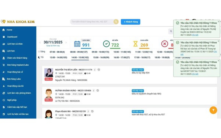Open Lịch Sự kiện và Đào tạo
The width and height of the screenshot is (221, 138).
coord(18,114)
